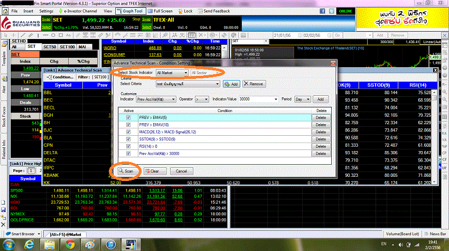Open iTunes from the taskbar
This screenshot has width=449, height=251.
[x=110, y=245]
